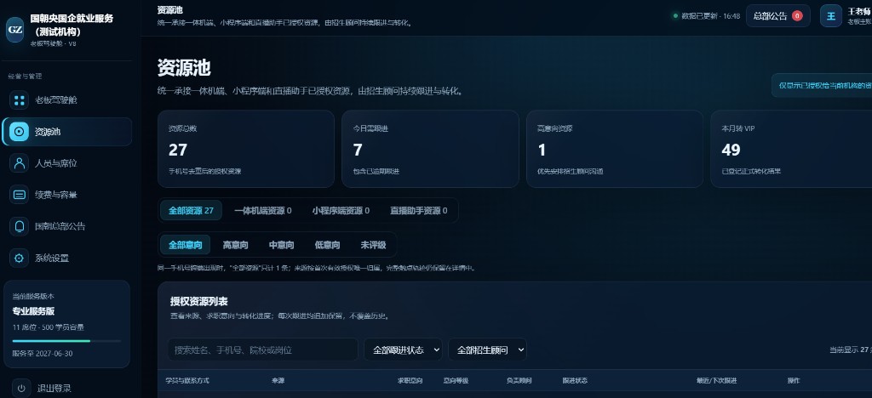Screen dimensions: 872x398
Task: Click column header 学员与联系方式
Action: [x=186, y=381]
